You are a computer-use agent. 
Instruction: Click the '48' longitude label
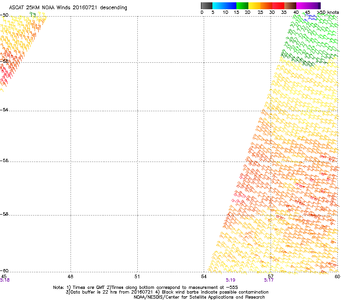pos(71,276)
